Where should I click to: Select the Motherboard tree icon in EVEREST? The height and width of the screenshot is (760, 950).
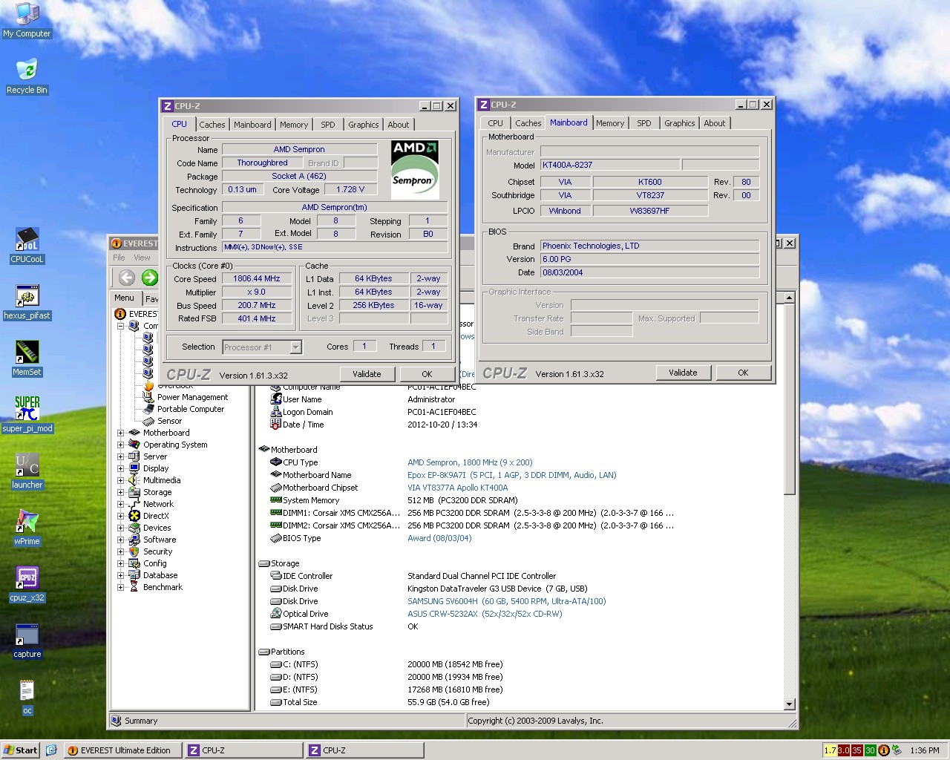click(x=134, y=433)
